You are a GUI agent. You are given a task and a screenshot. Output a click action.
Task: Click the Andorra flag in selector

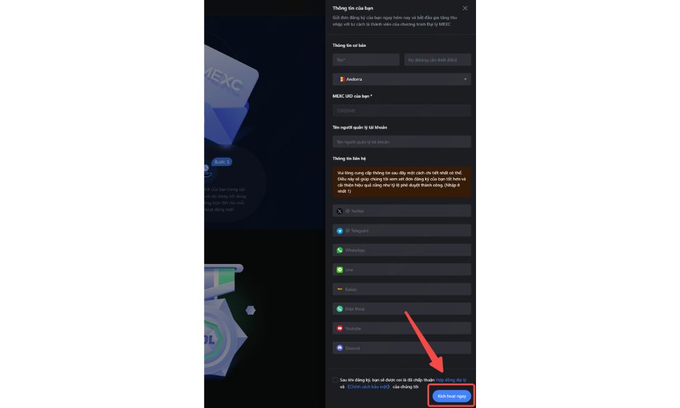(341, 79)
